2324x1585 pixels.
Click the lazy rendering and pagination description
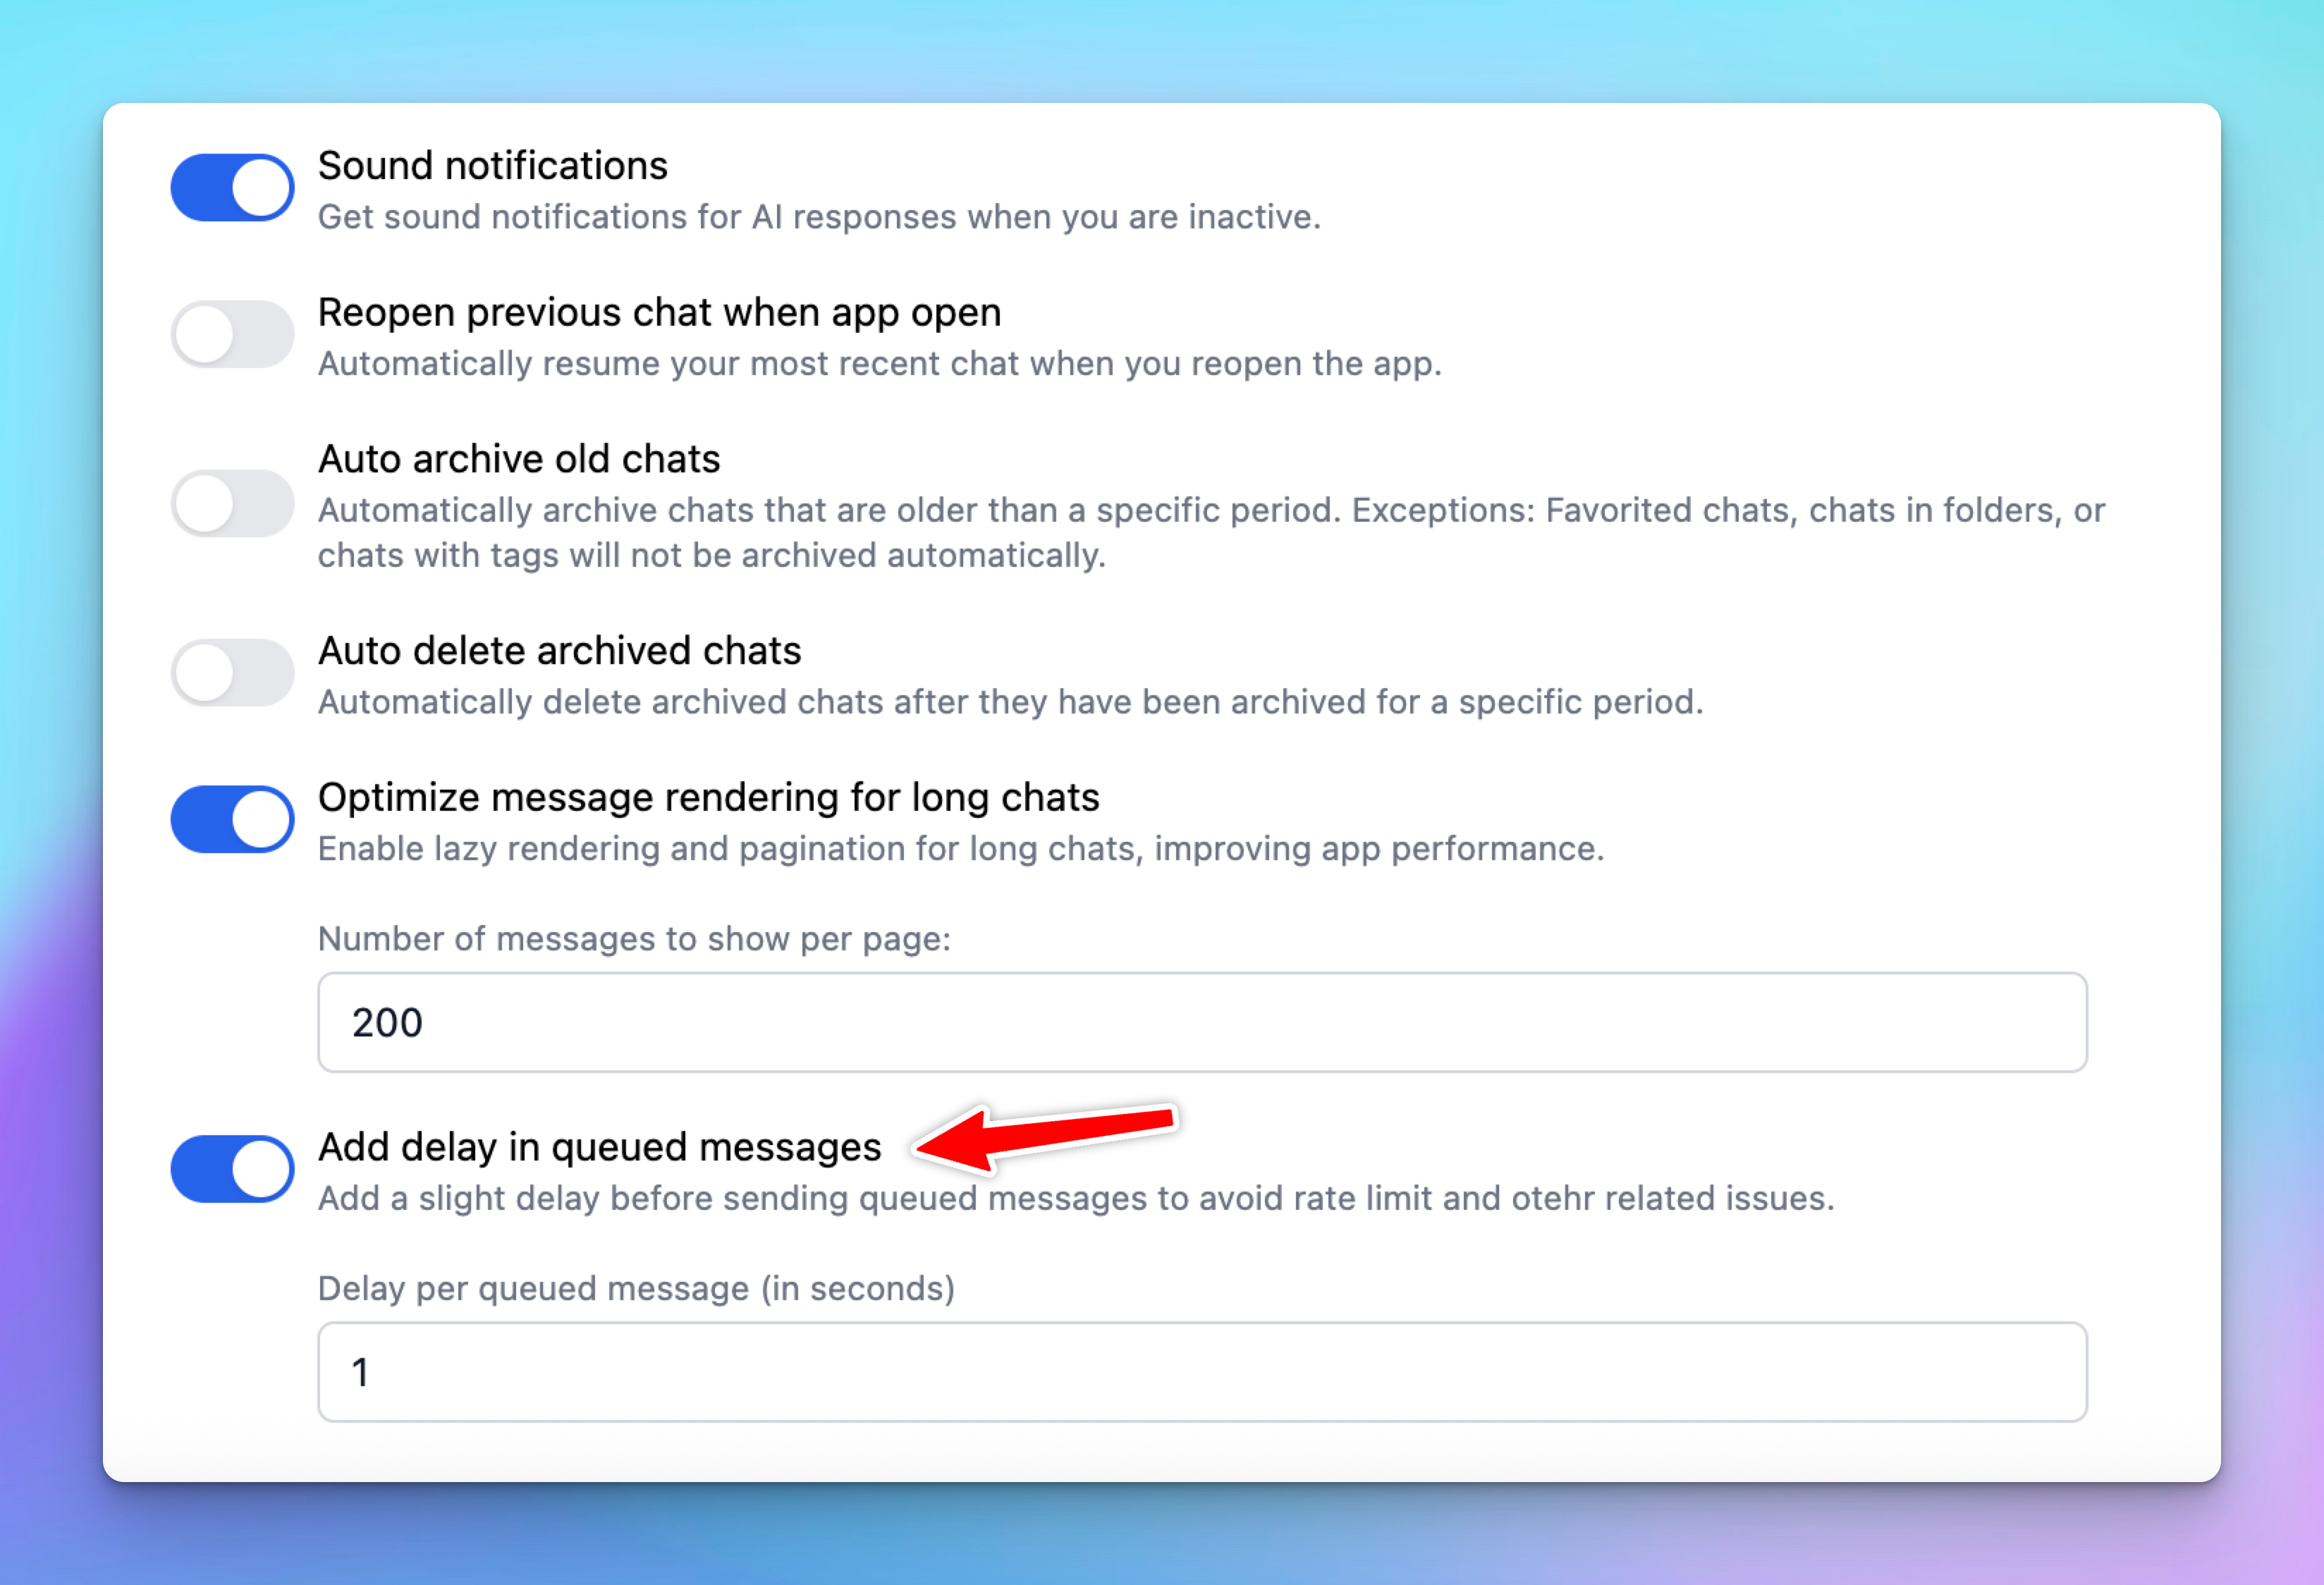(x=961, y=849)
